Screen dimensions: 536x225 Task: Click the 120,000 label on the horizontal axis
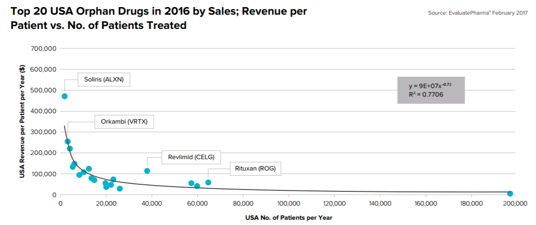(x=335, y=204)
